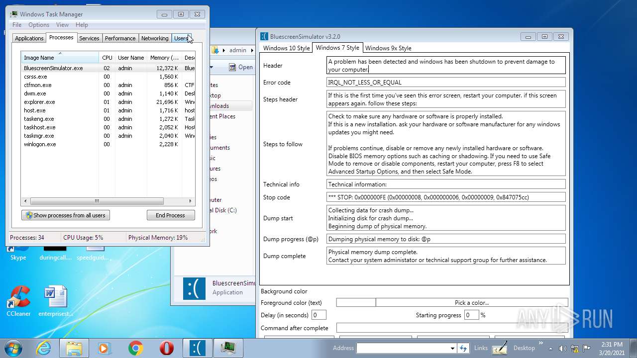Switch to the Applications tab
637x358 pixels.
(x=29, y=38)
